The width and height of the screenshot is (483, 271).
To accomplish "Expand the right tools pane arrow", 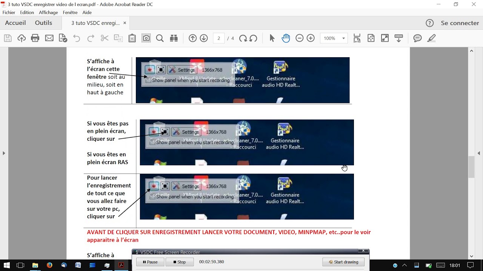I will [479, 153].
